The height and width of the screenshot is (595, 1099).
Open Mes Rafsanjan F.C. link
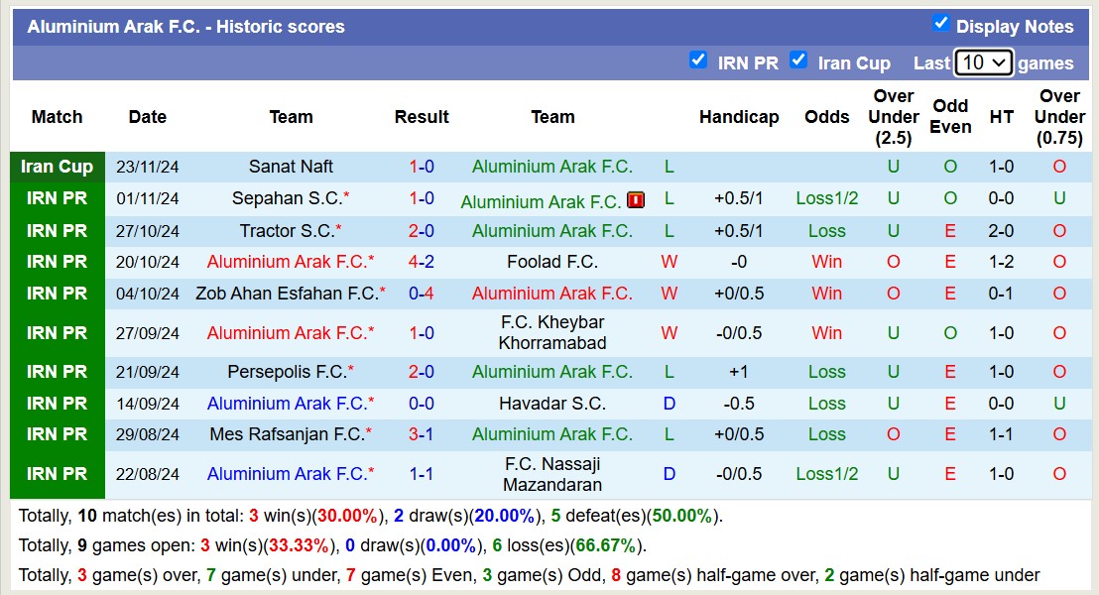pos(287,434)
